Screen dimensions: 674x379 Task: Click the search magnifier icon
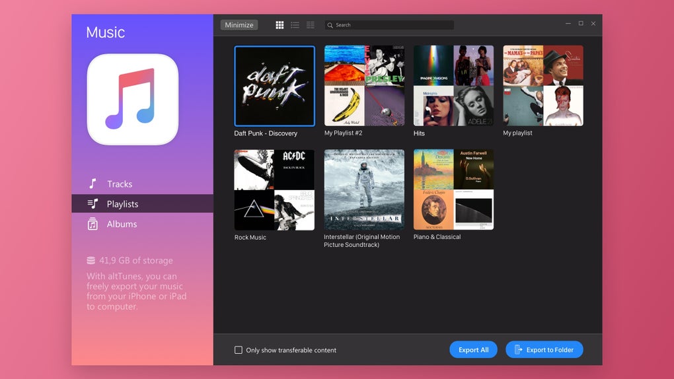[x=330, y=25]
